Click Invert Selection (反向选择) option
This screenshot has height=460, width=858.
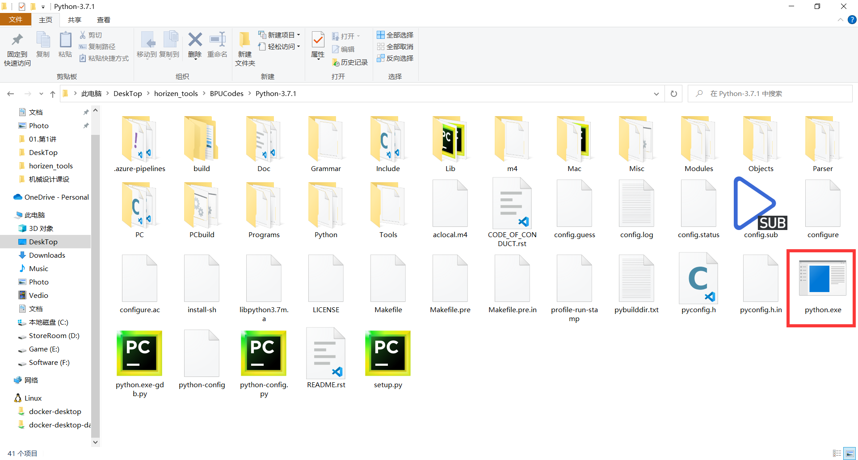point(395,58)
